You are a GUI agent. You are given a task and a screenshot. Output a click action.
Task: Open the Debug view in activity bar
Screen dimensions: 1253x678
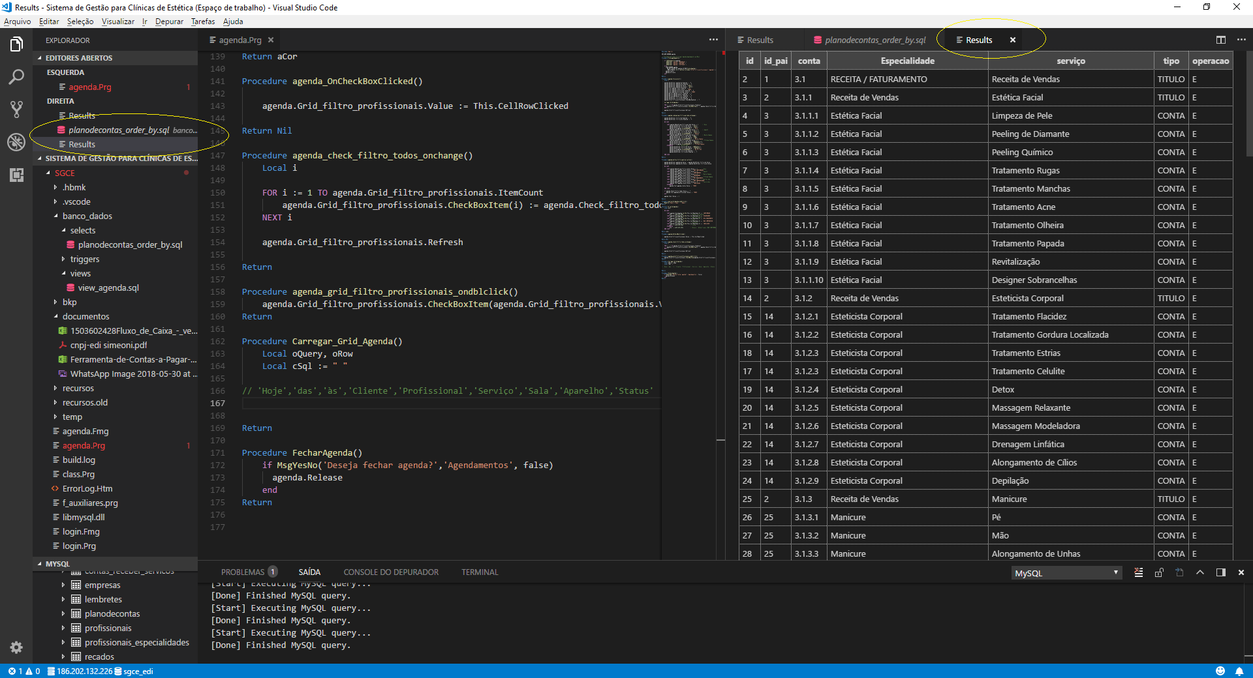[16, 141]
